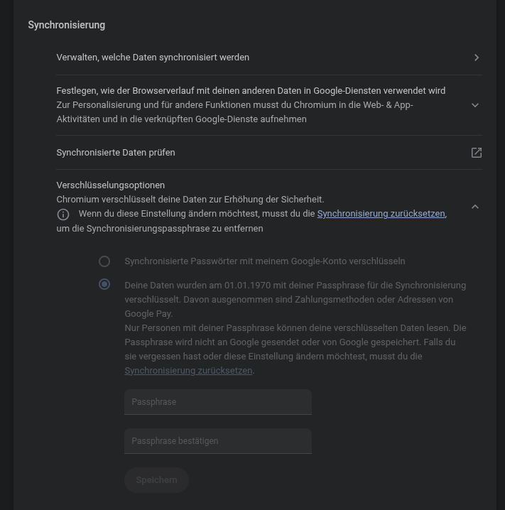This screenshot has width=505, height=510.
Task: Click the "Deine Daten wurden am 01.01.1970" option text
Action: tap(295, 286)
